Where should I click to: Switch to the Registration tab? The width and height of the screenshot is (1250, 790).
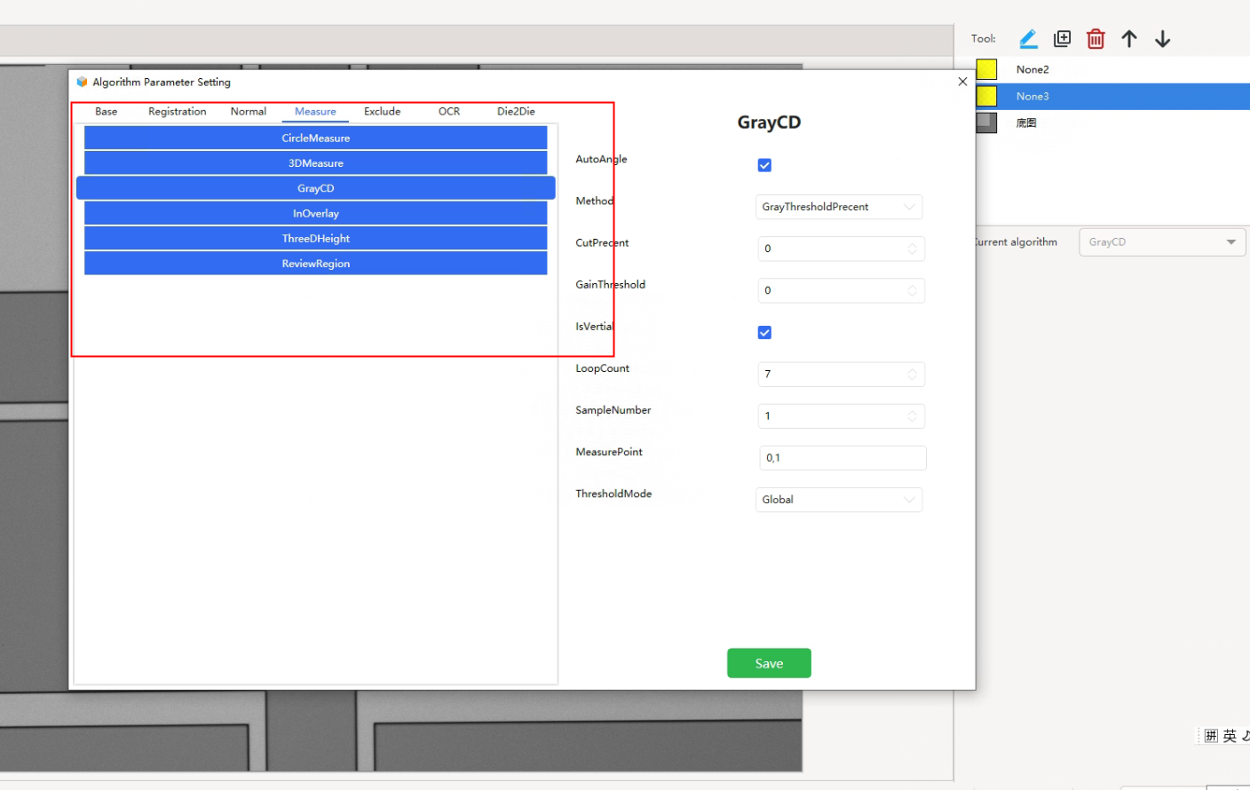coord(177,112)
